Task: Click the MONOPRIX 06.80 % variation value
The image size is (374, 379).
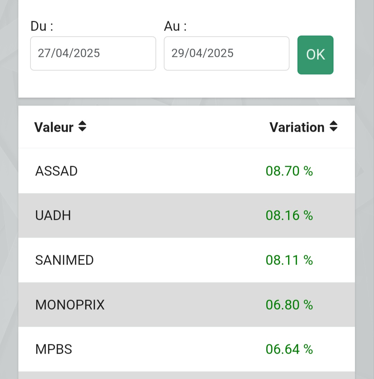Action: click(289, 304)
